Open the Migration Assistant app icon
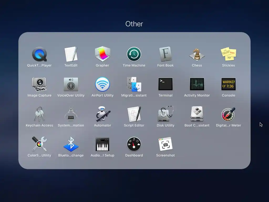Screen dimensions: 269x202 click(x=134, y=84)
